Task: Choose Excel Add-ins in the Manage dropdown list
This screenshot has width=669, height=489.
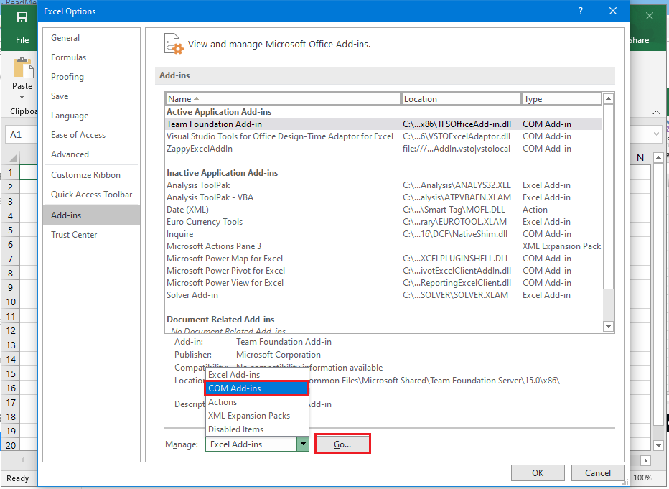Action: pos(257,375)
